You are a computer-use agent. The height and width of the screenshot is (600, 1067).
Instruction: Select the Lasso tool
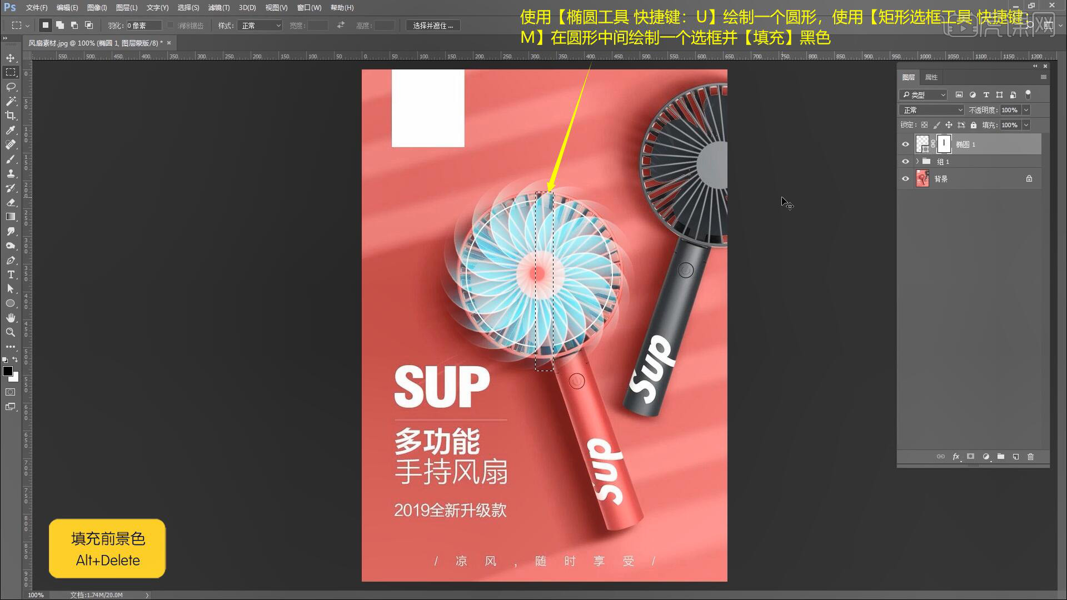11,87
